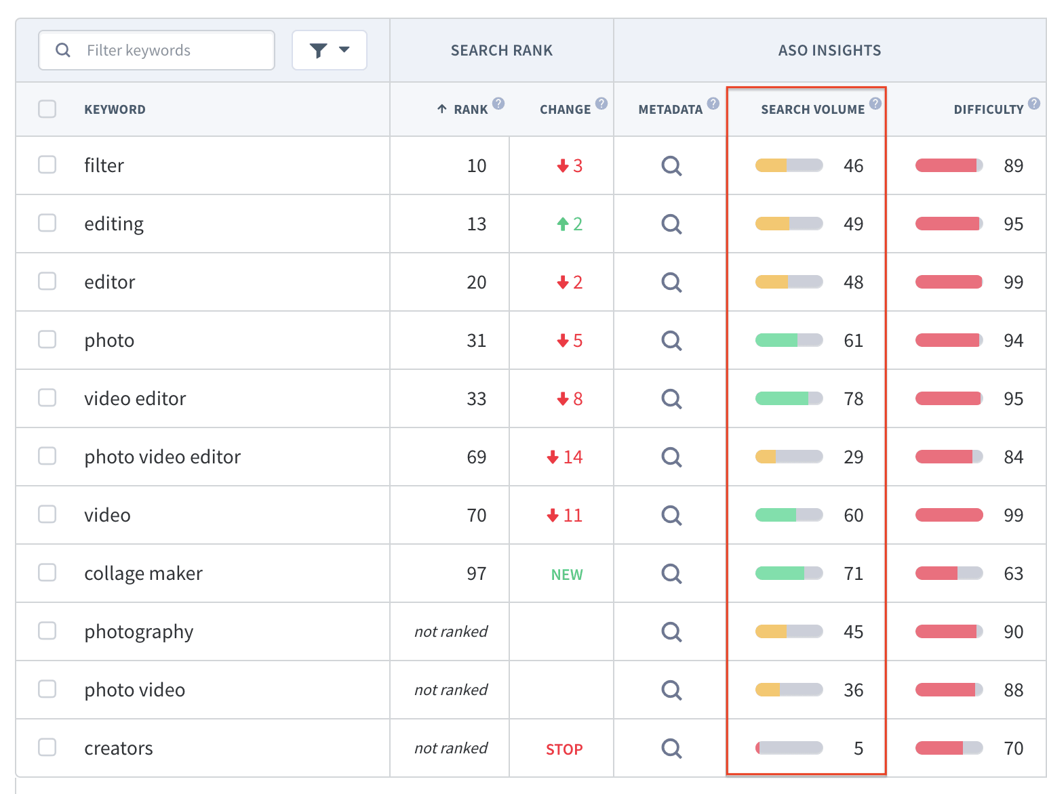Open the help icon next to SEARCH VOLUME

pyautogui.click(x=875, y=103)
